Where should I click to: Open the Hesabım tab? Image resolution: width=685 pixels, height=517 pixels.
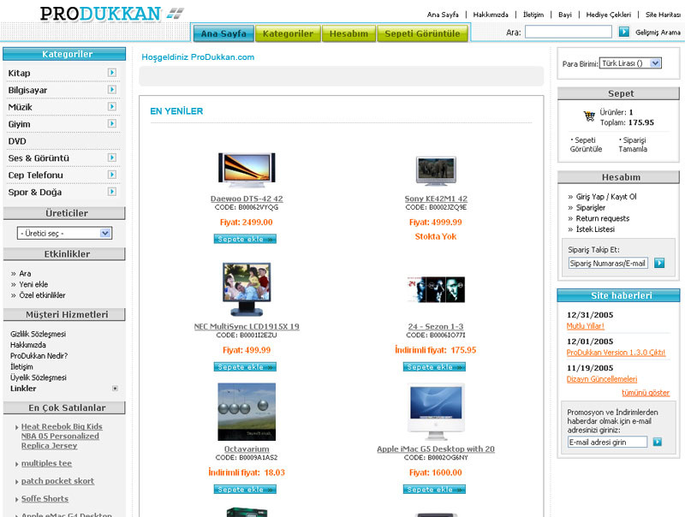pos(348,33)
